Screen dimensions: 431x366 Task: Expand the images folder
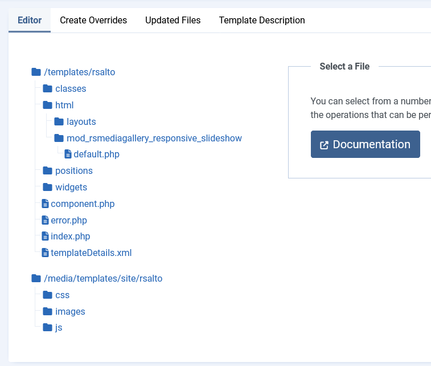[x=70, y=311]
